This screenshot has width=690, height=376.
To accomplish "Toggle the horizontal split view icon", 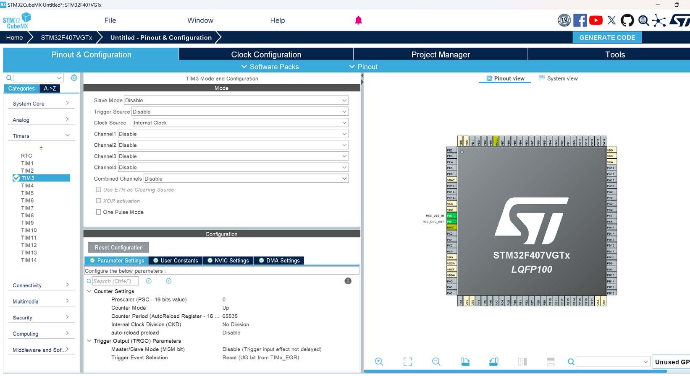I will (x=551, y=361).
